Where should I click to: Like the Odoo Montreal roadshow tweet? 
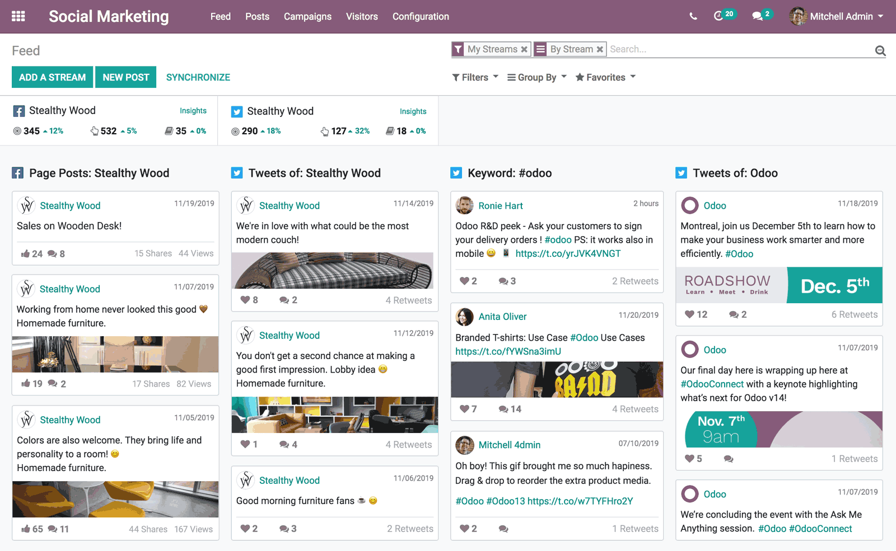click(x=688, y=314)
